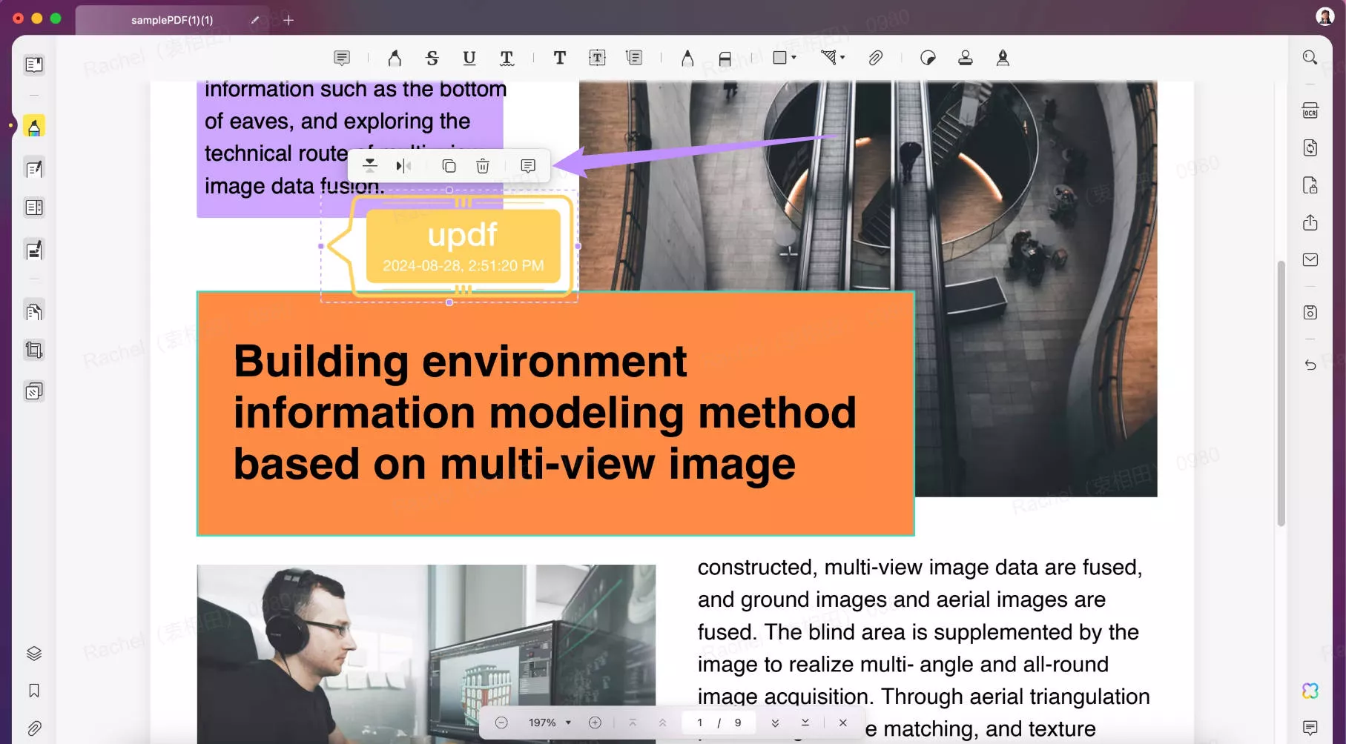Click the orange title text box
This screenshot has height=744, width=1346.
555,413
